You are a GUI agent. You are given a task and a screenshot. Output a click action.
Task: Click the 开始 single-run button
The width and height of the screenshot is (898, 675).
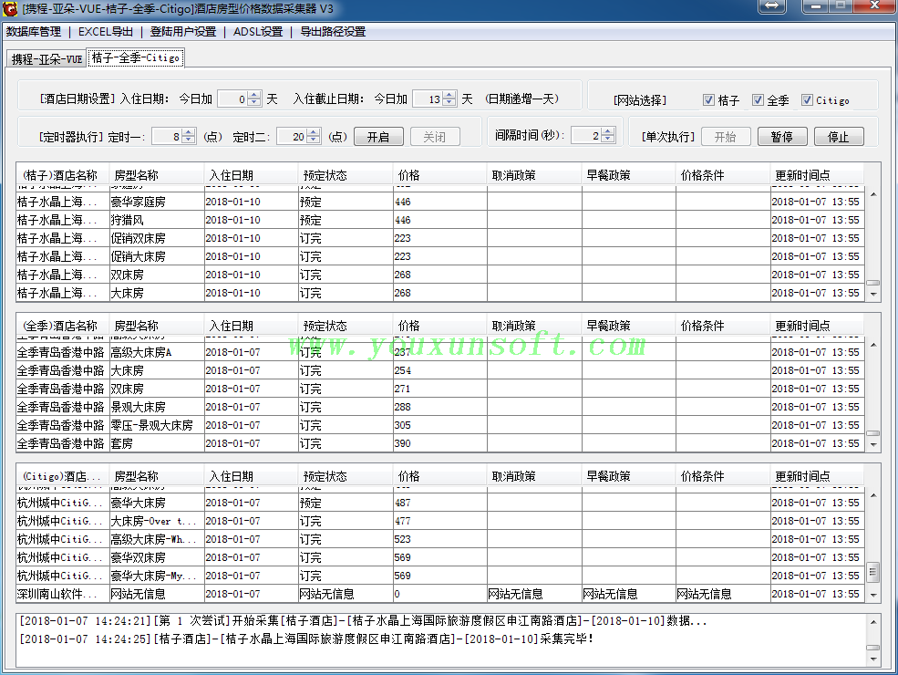[x=726, y=137]
